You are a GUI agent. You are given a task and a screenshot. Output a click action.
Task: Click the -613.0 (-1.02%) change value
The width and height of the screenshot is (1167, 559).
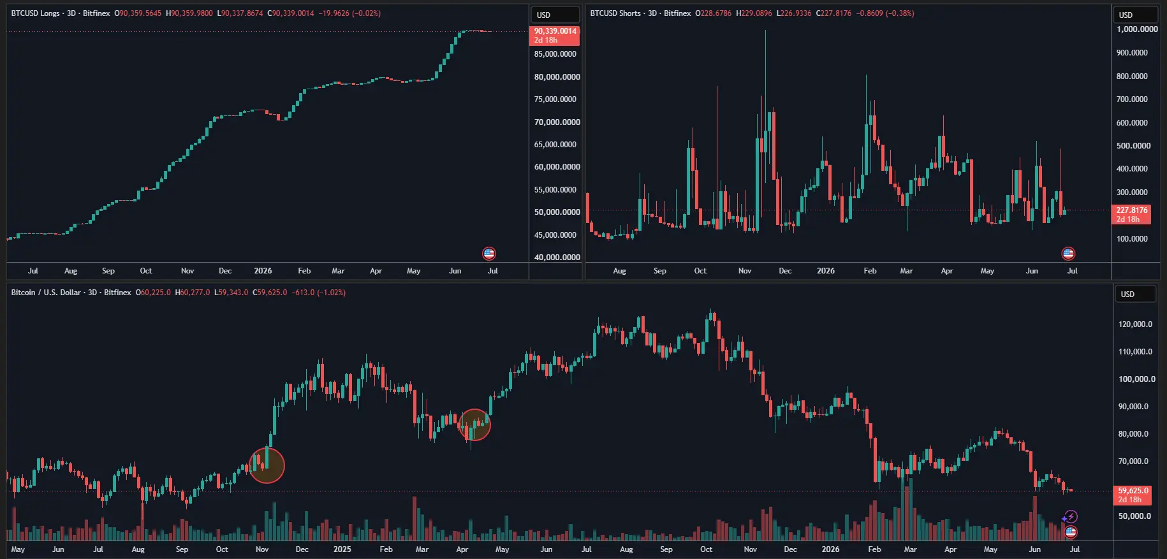pyautogui.click(x=318, y=293)
